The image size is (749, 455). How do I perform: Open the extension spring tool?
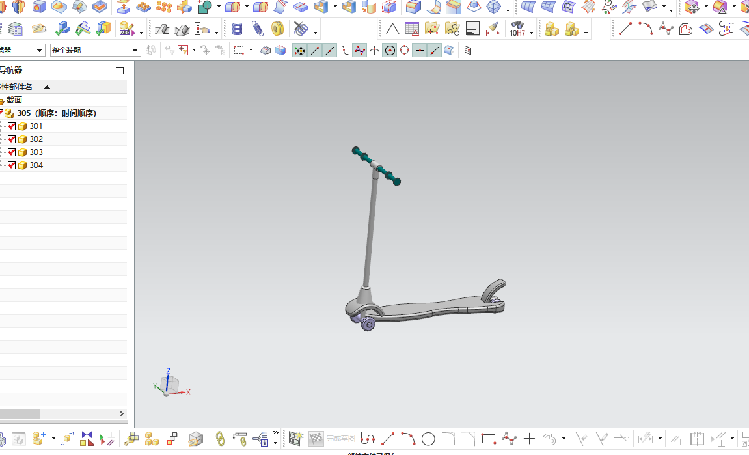click(258, 29)
